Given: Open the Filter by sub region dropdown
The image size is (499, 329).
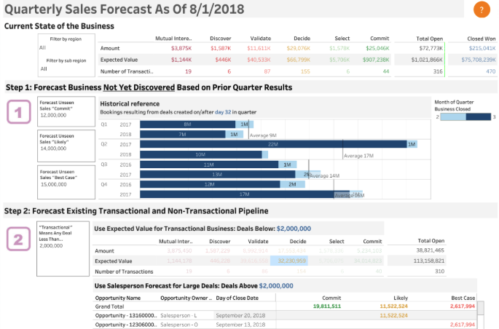Looking at the screenshot, I should pyautogui.click(x=66, y=68).
